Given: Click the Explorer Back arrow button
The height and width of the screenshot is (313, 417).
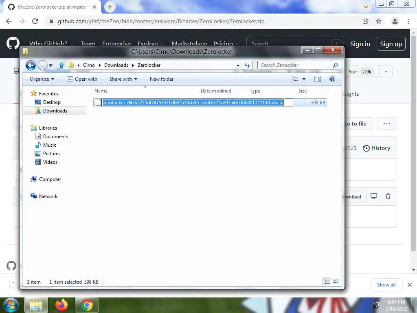Looking at the screenshot, I should 31,65.
